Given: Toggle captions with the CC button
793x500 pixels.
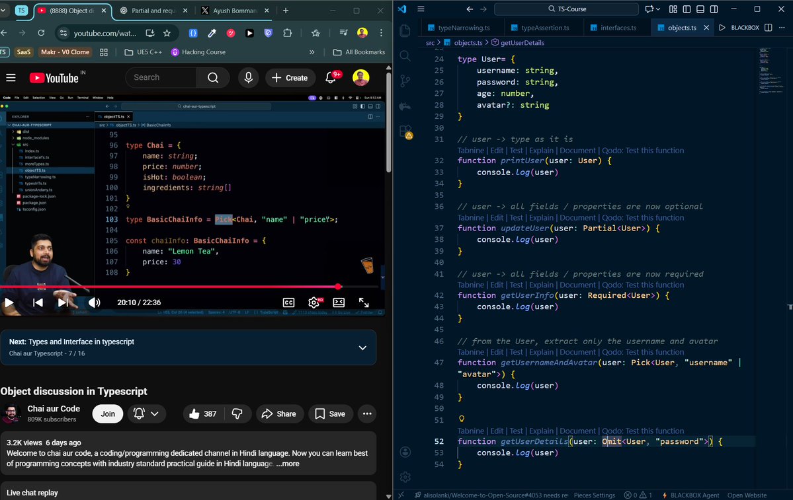Looking at the screenshot, I should click(x=288, y=302).
